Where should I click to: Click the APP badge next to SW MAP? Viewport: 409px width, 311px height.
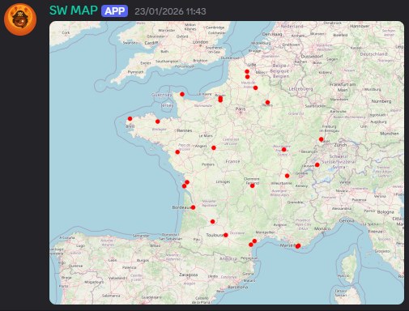click(x=114, y=11)
